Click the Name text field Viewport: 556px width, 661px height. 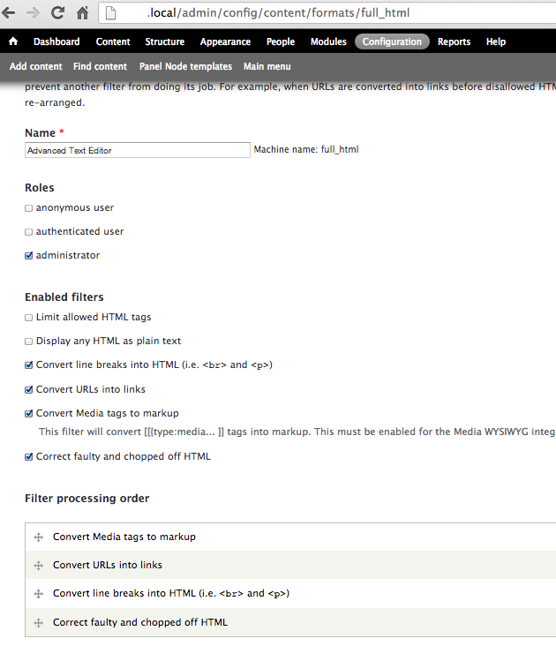point(138,150)
